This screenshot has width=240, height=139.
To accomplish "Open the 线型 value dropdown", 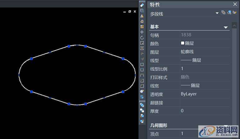I will (x=205, y=60).
